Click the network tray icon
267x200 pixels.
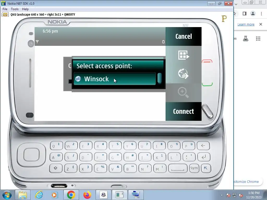point(234,195)
